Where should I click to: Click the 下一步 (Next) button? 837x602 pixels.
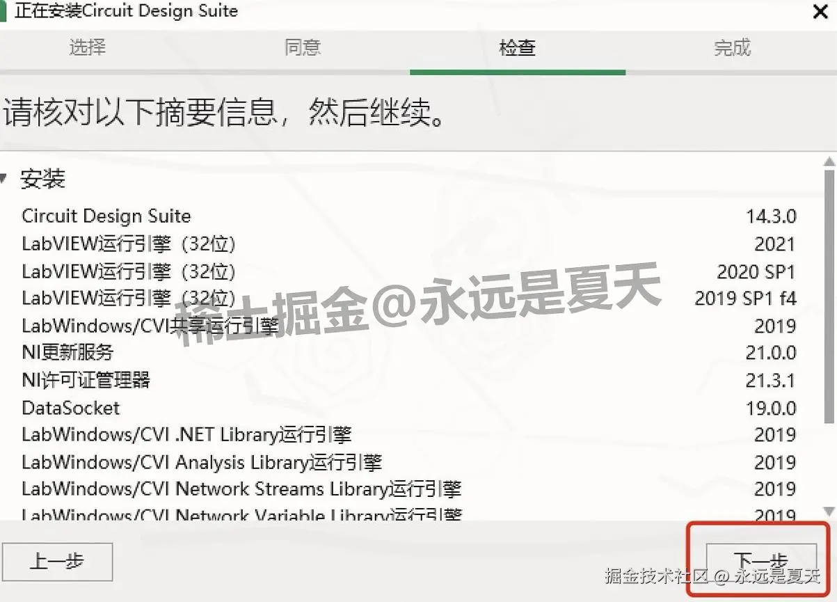(760, 562)
